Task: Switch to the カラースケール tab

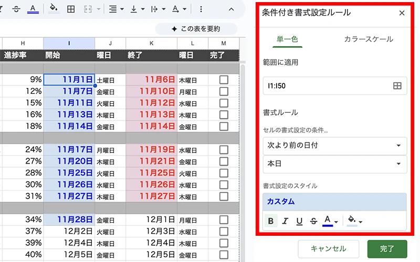Action: pyautogui.click(x=368, y=39)
